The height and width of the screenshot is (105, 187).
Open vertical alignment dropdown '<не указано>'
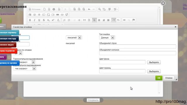25,69
